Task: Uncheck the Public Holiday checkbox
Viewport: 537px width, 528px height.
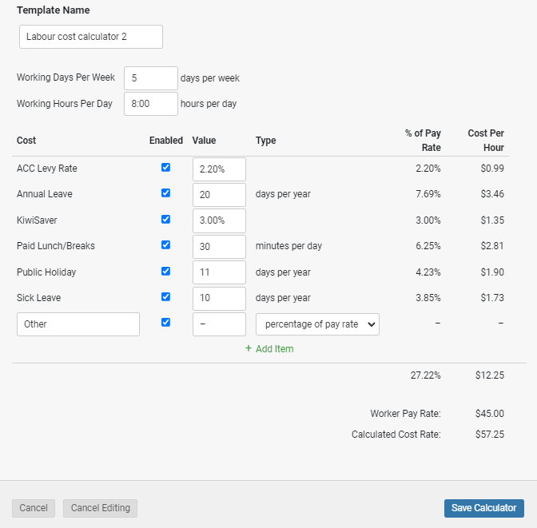Action: pos(166,271)
